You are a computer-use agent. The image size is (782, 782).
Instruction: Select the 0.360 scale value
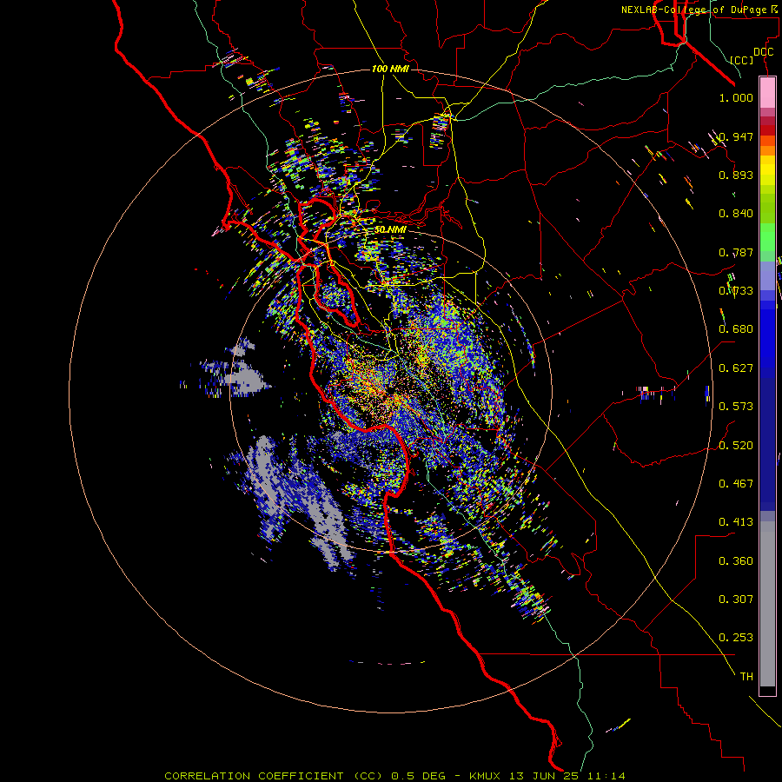(x=736, y=561)
